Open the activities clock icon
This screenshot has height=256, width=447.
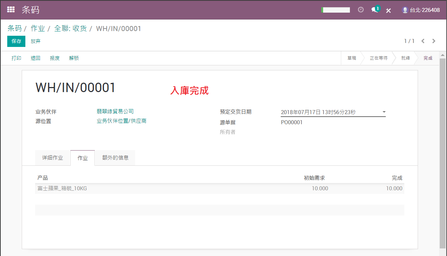[360, 10]
